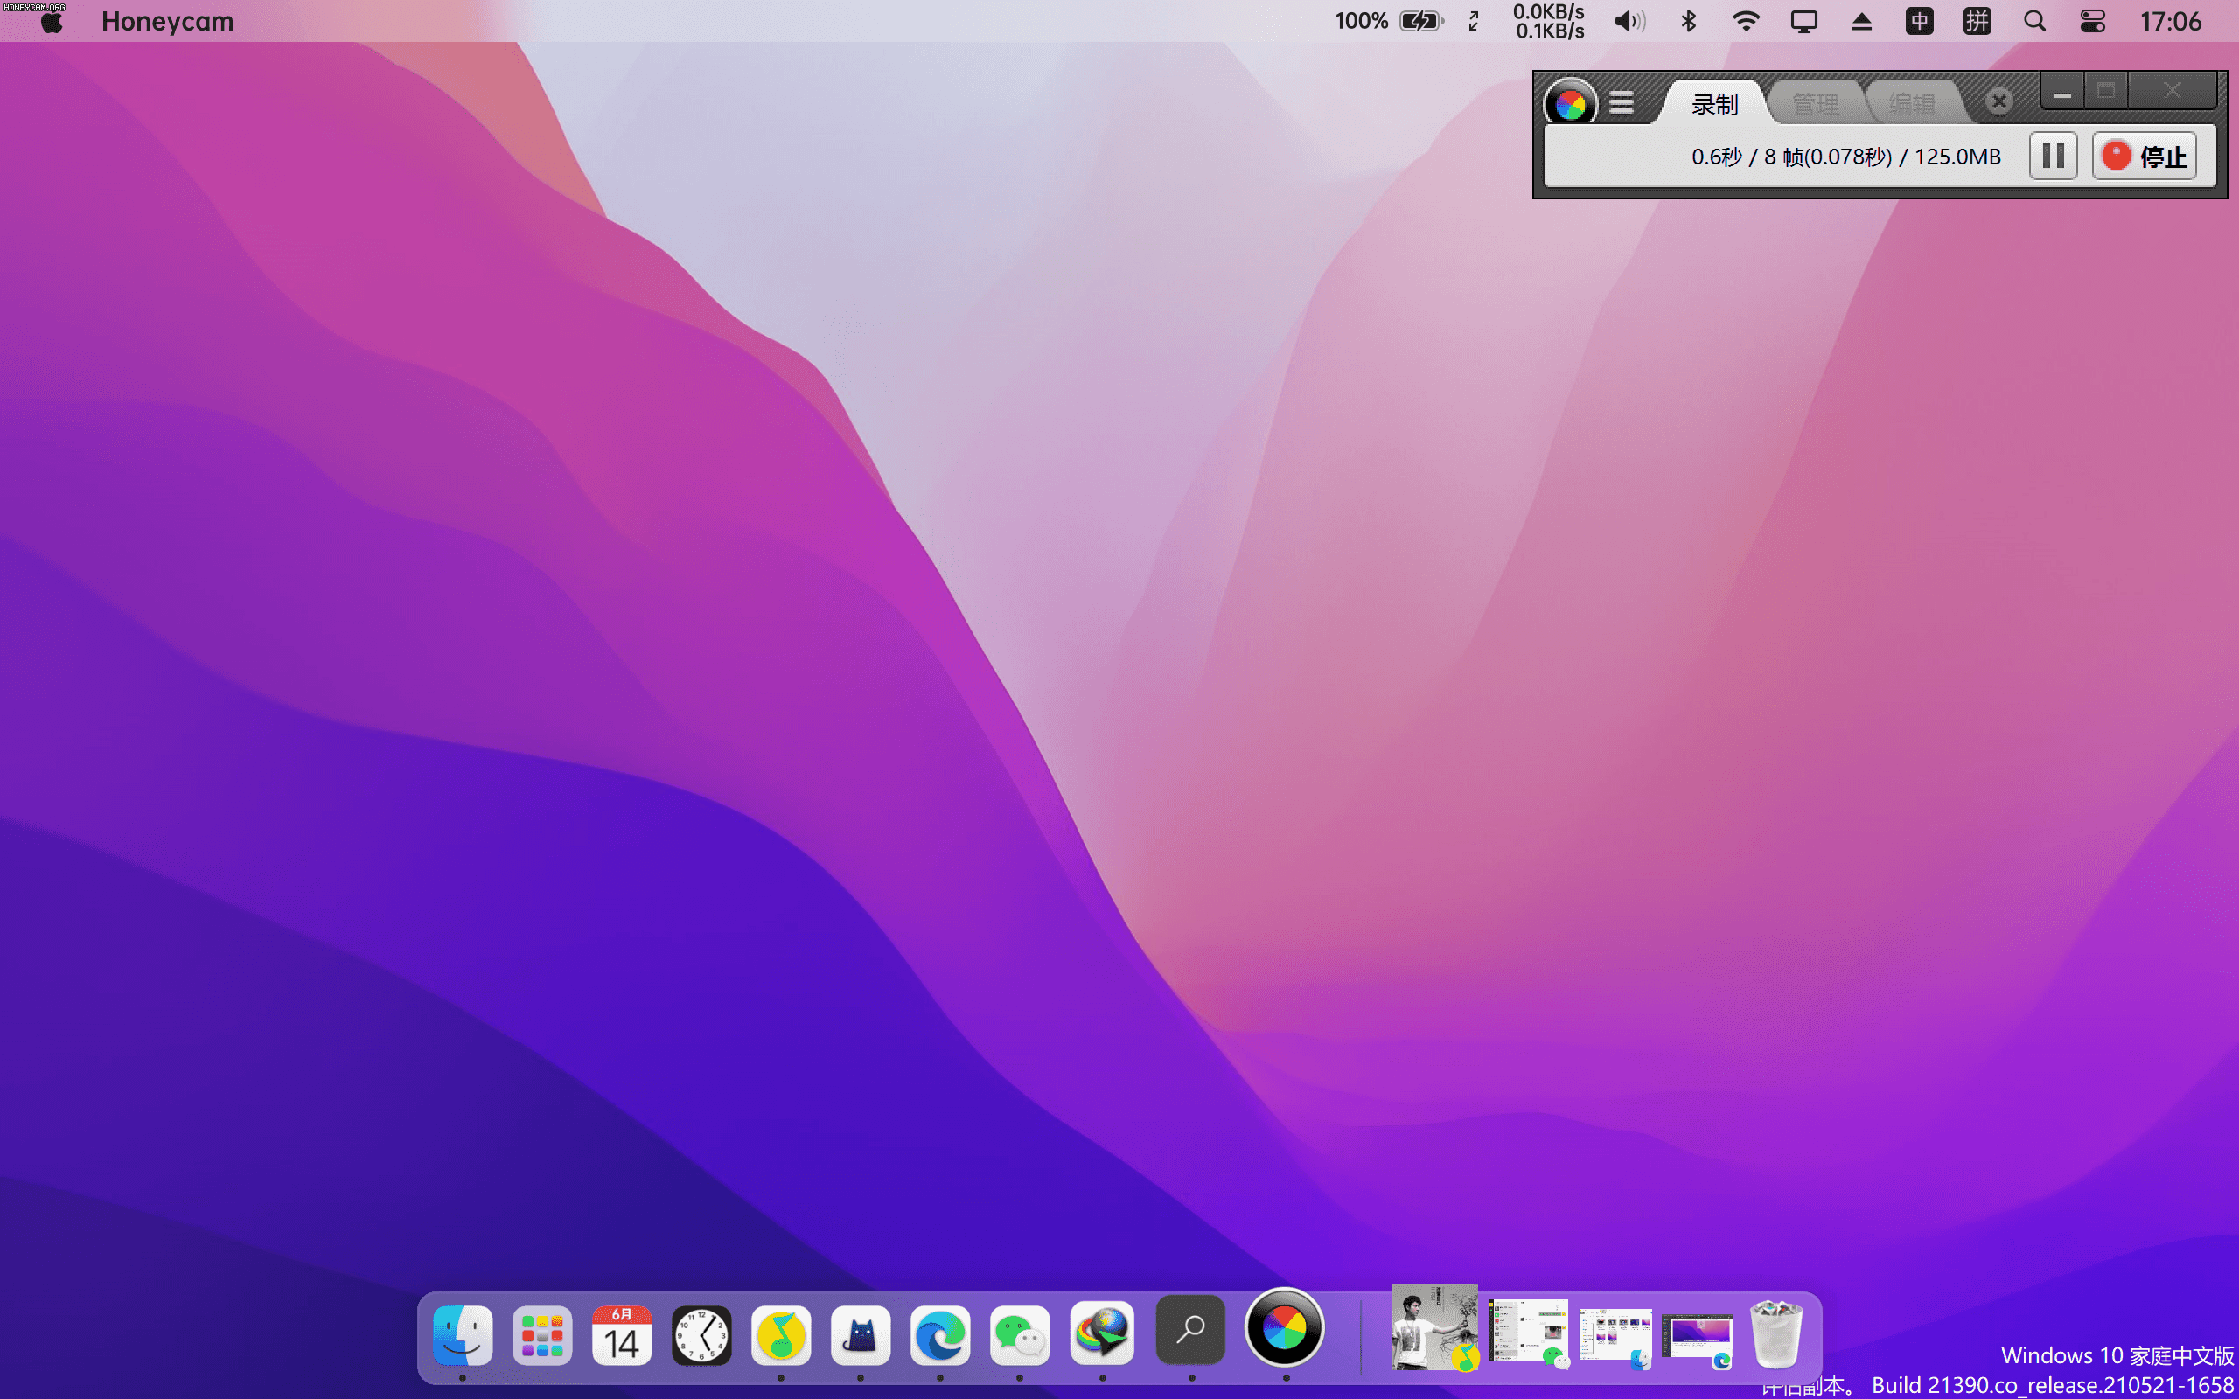Click the 停止 (Stop) button
The width and height of the screenshot is (2239, 1399).
tap(2144, 157)
